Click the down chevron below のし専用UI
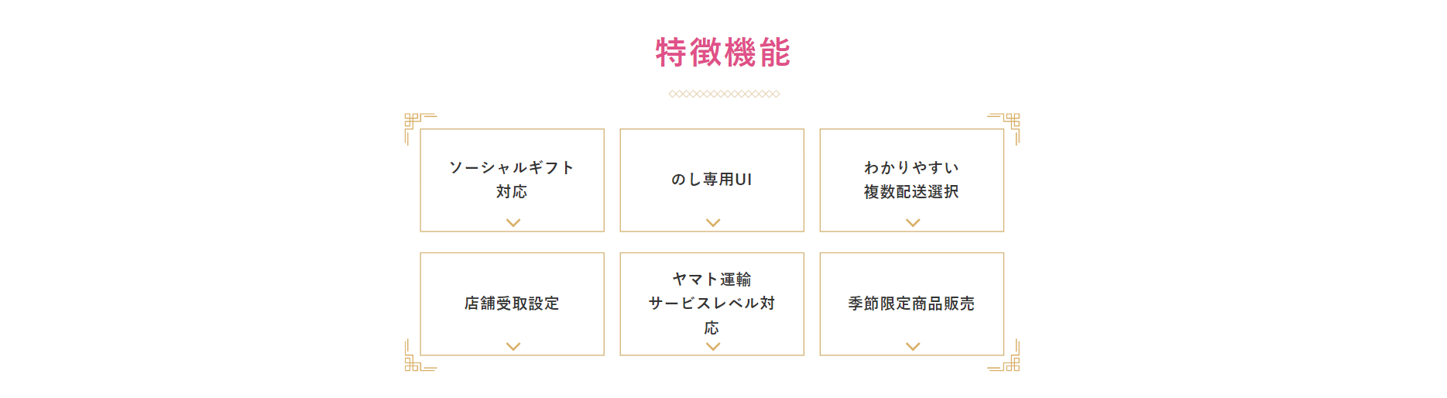Screen dimensions: 1447x398 click(x=713, y=222)
